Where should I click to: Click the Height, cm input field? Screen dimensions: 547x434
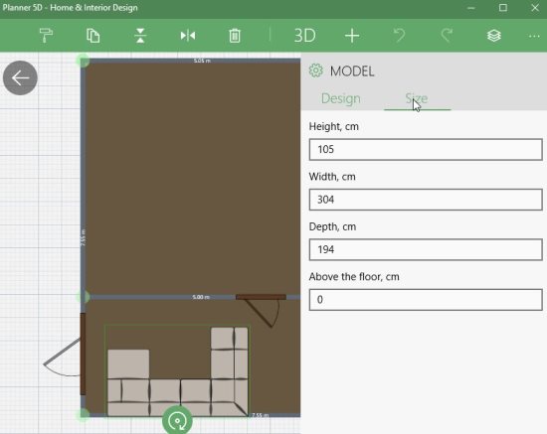tap(426, 149)
